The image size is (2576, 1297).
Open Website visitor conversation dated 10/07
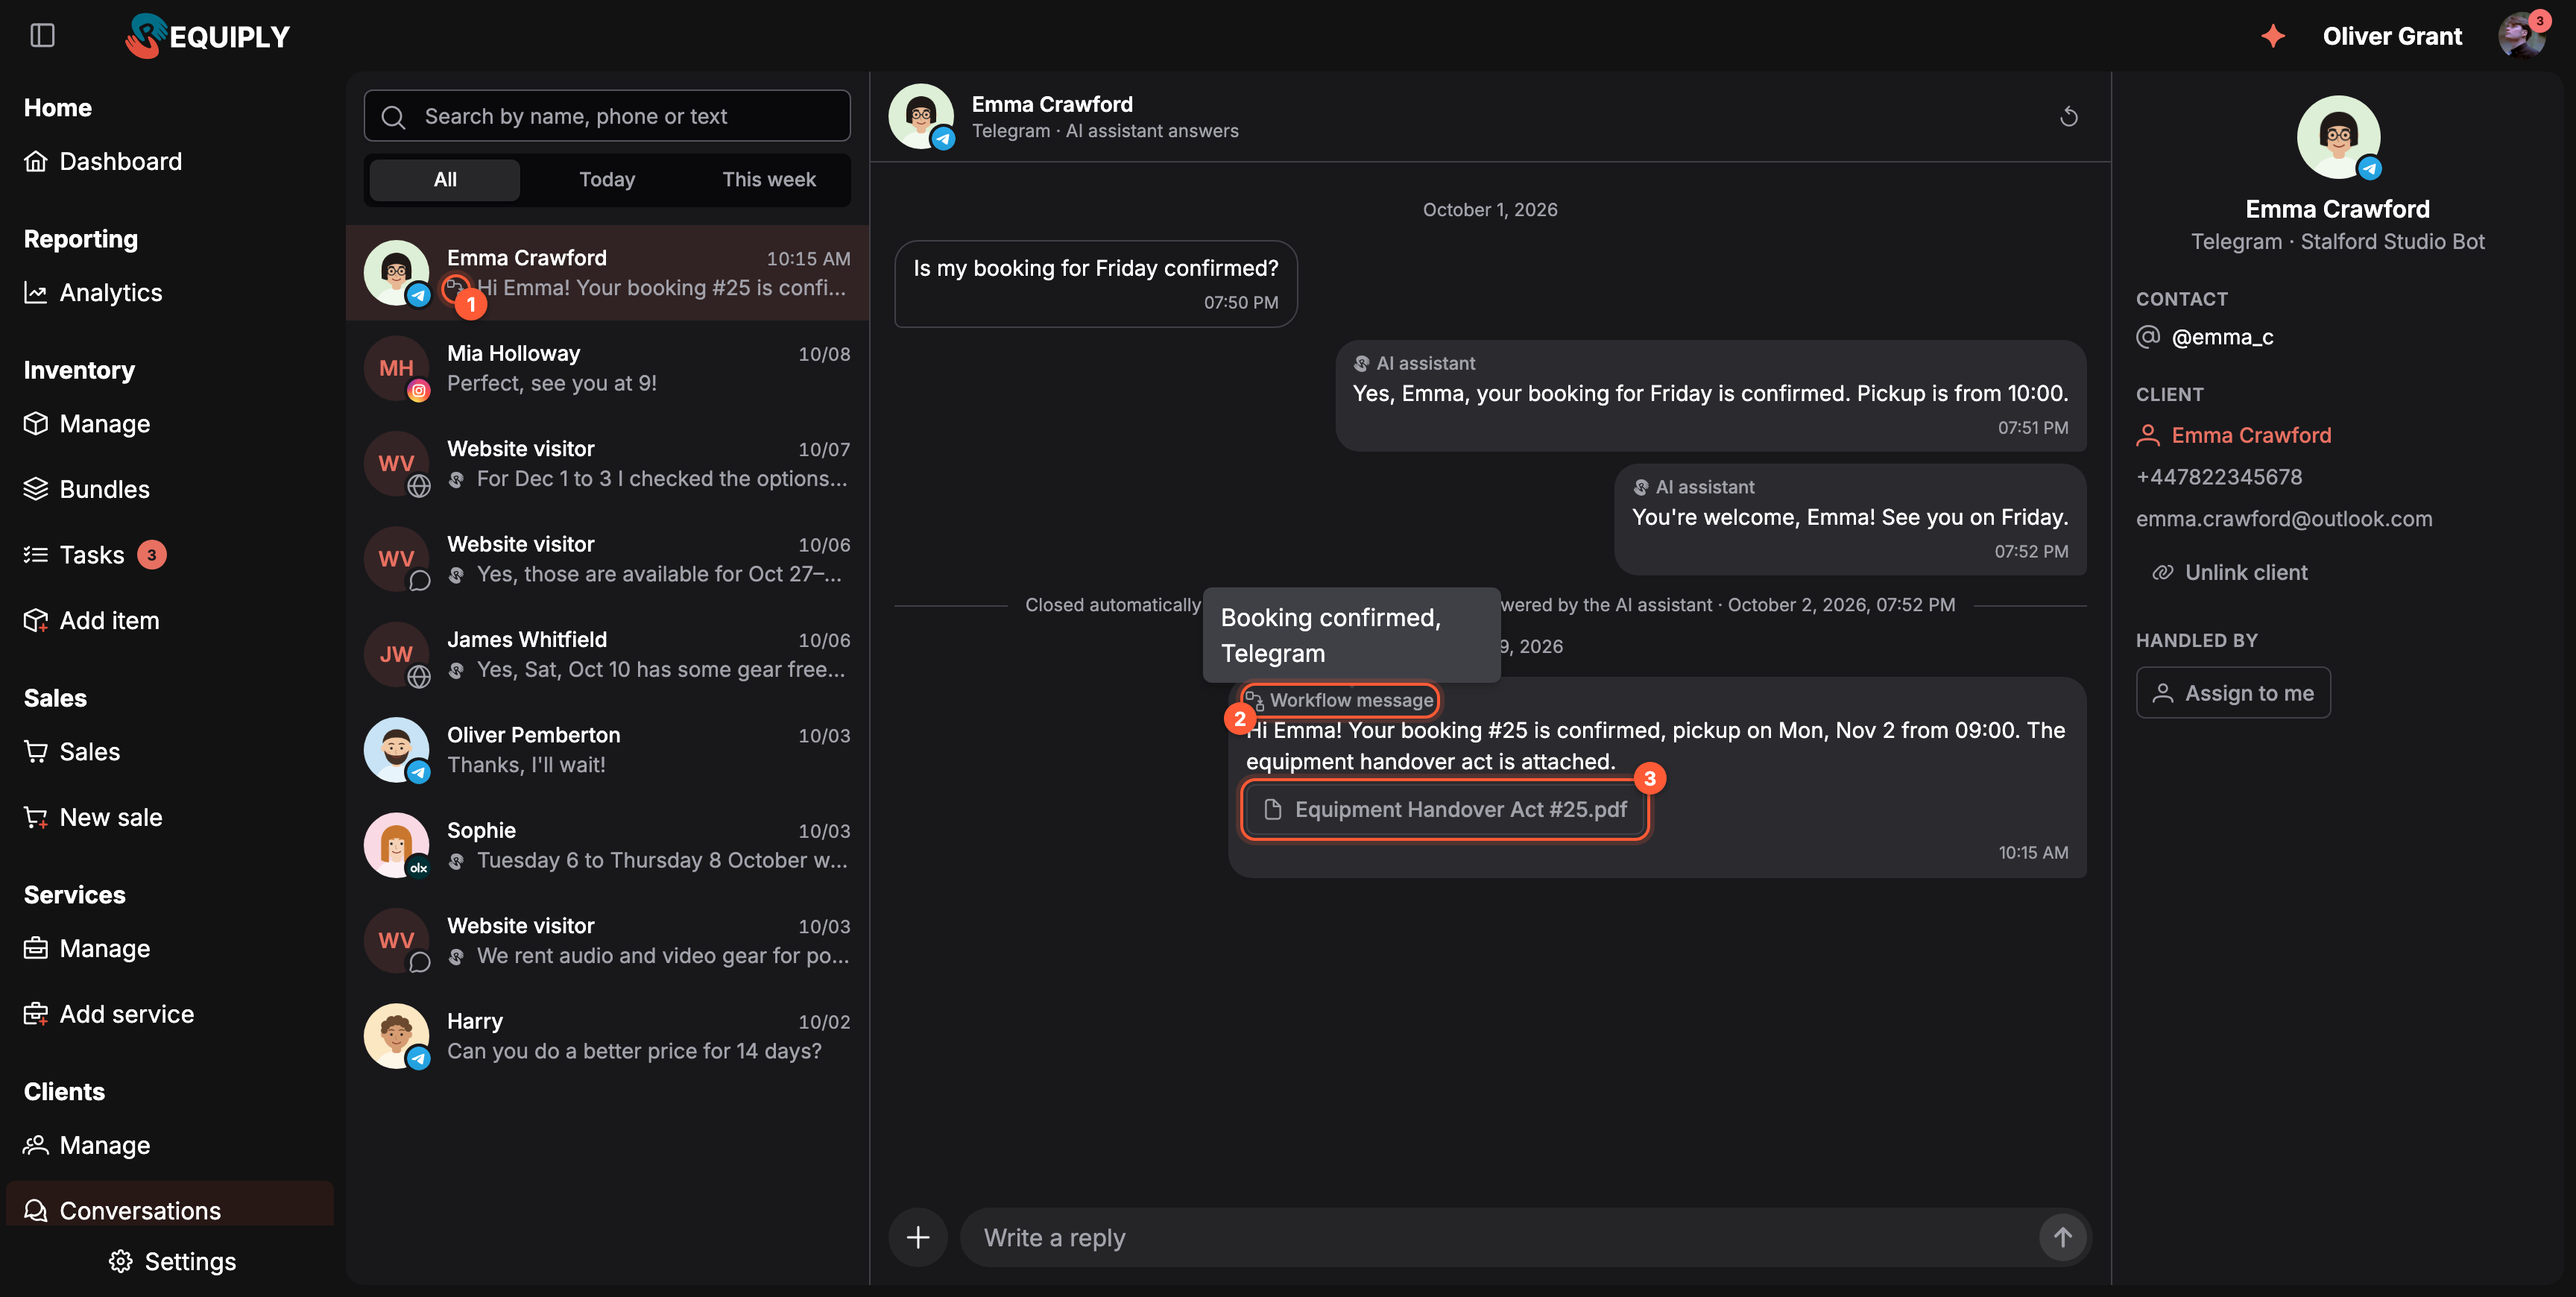coord(607,463)
